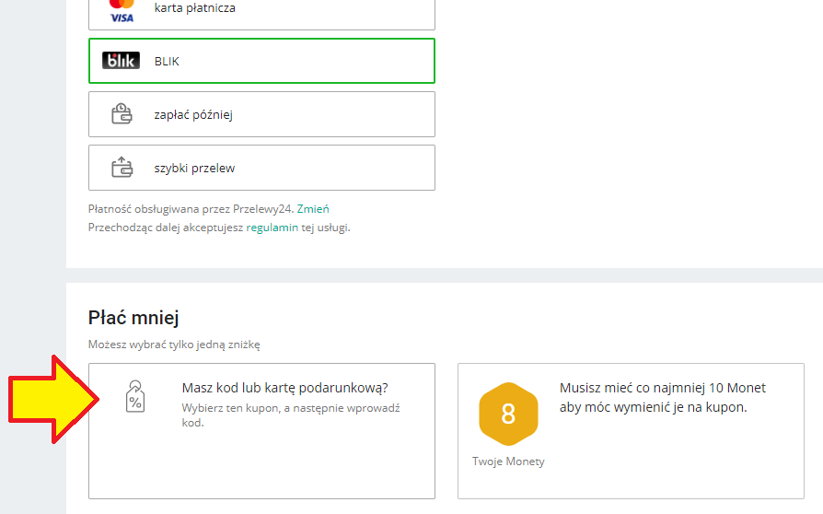Screen dimensions: 823x514
Task: Click the "Możesz wybrać tylko jedną zniżkę" note
Action: point(174,345)
